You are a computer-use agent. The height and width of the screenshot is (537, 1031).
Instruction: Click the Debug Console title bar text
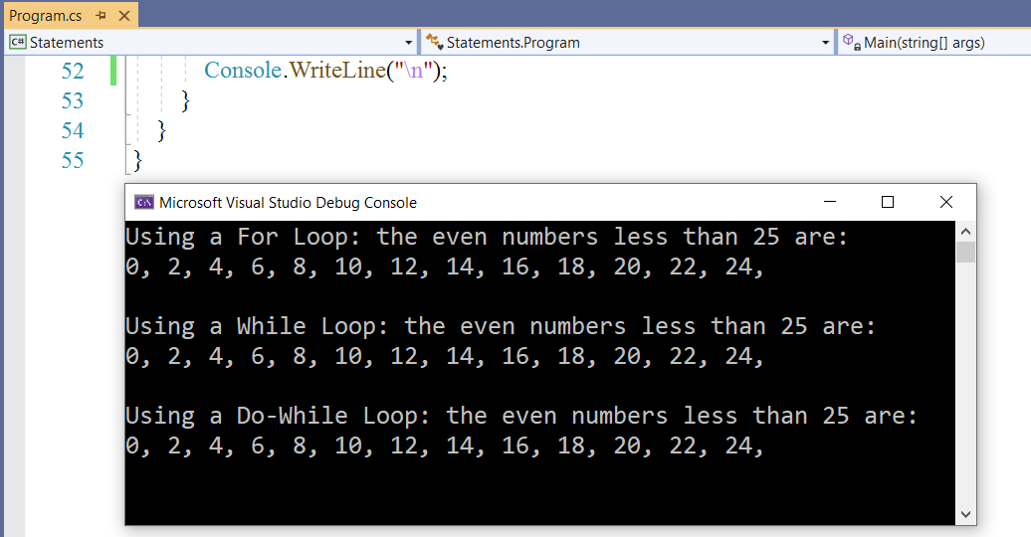288,203
